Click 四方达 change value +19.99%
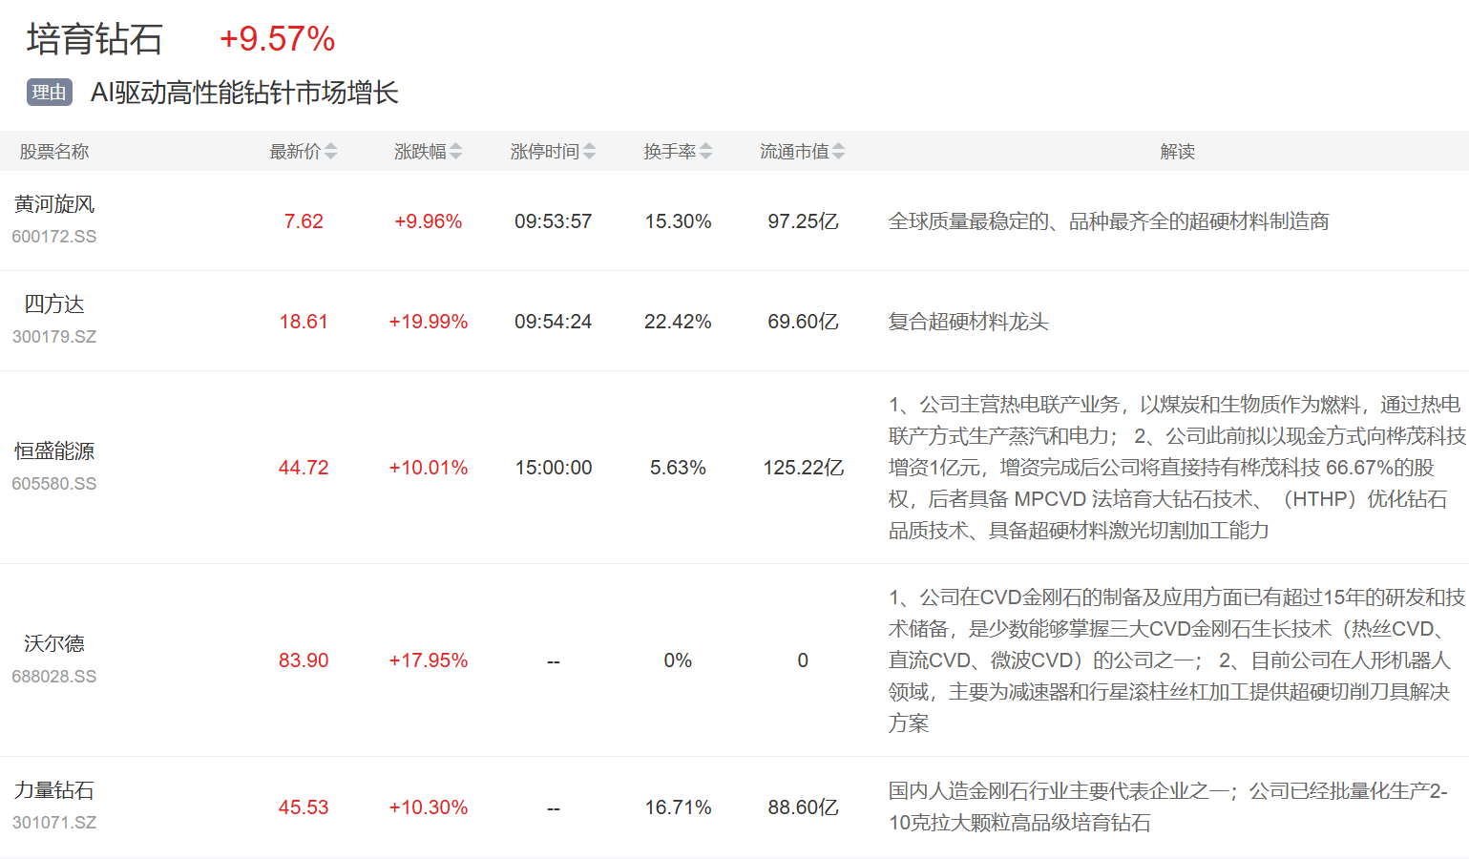Image resolution: width=1469 pixels, height=859 pixels. point(428,322)
